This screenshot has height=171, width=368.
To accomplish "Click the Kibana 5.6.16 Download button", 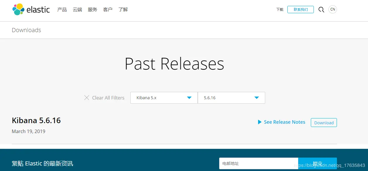I will 324,123.
